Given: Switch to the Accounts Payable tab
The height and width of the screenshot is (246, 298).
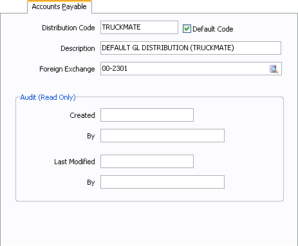Looking at the screenshot, I should 59,6.
